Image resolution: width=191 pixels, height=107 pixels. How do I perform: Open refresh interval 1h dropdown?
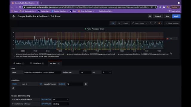coord(160,23)
